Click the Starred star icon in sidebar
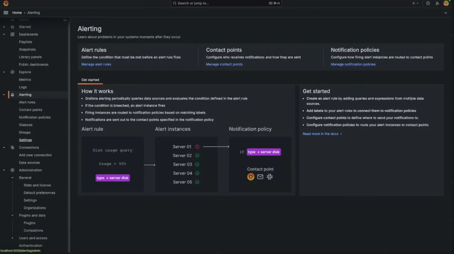Viewport: 454px width, 254px height. click(12, 27)
